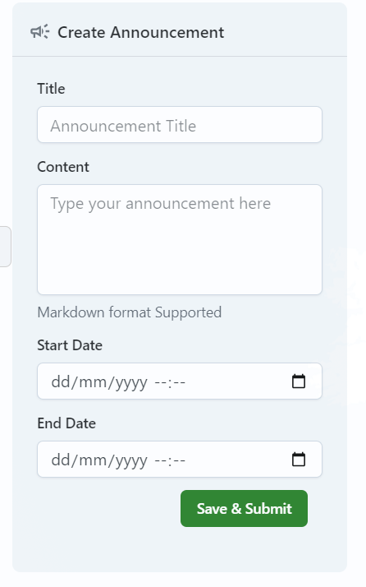Click the Save & Submit button
366x587 pixels.
click(244, 508)
